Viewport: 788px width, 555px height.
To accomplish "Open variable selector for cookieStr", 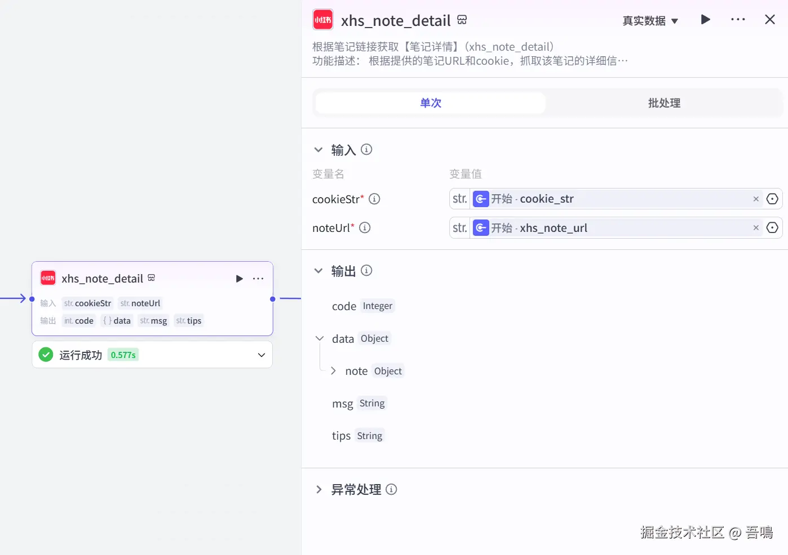I will point(773,199).
